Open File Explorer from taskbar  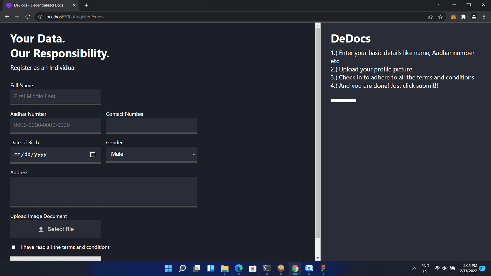click(225, 268)
